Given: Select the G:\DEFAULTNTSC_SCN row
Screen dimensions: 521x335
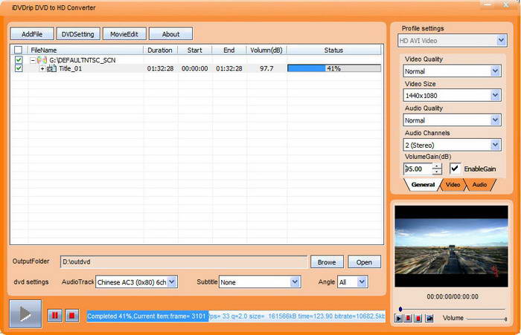Looking at the screenshot, I should (x=83, y=60).
